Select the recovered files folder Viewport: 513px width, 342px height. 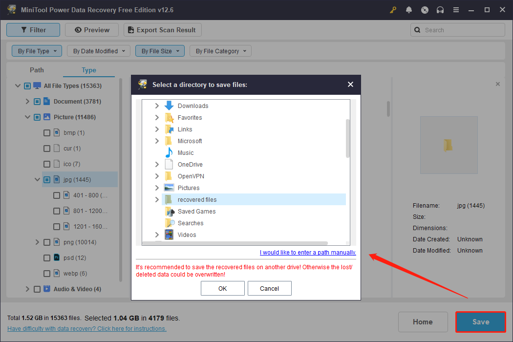click(x=197, y=199)
